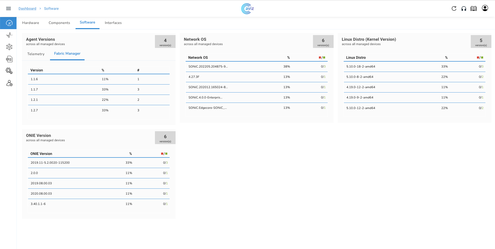Open the document-with-gear sidebar icon

9,59
